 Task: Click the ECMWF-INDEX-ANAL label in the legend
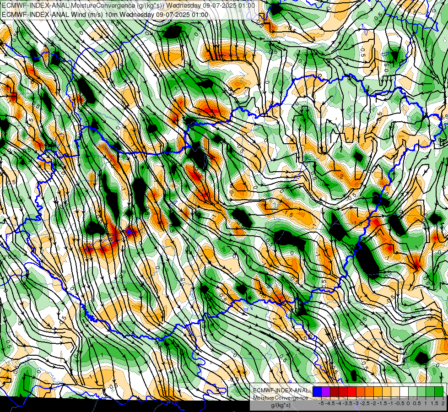pyautogui.click(x=281, y=390)
